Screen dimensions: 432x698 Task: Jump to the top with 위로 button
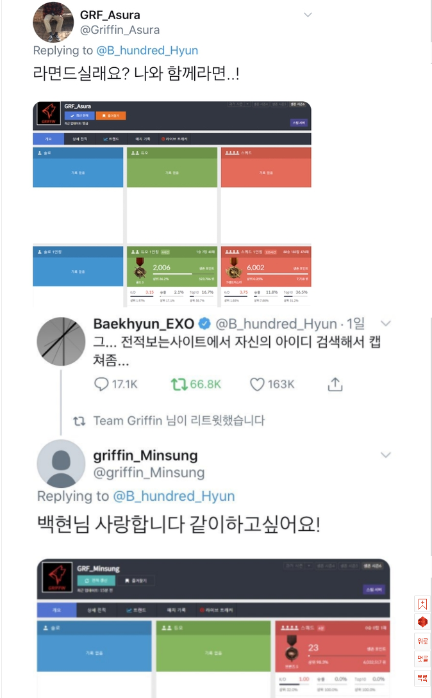422,641
